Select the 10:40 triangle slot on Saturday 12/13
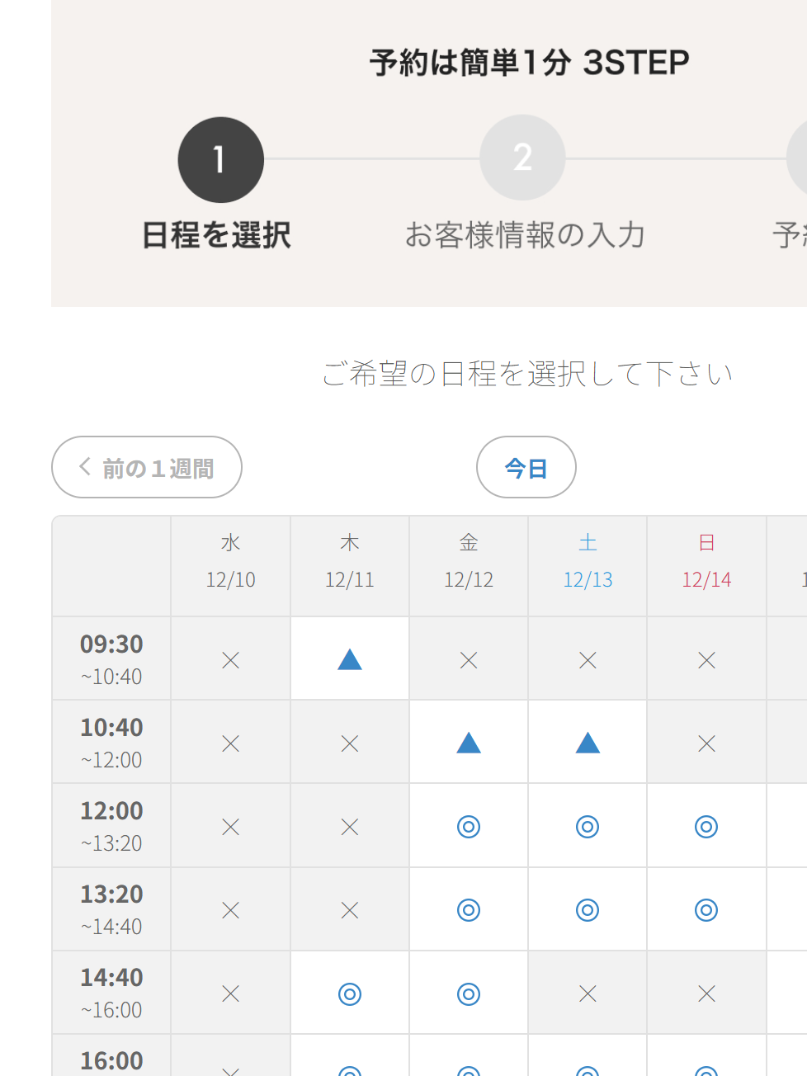The width and height of the screenshot is (807, 1076). (588, 743)
